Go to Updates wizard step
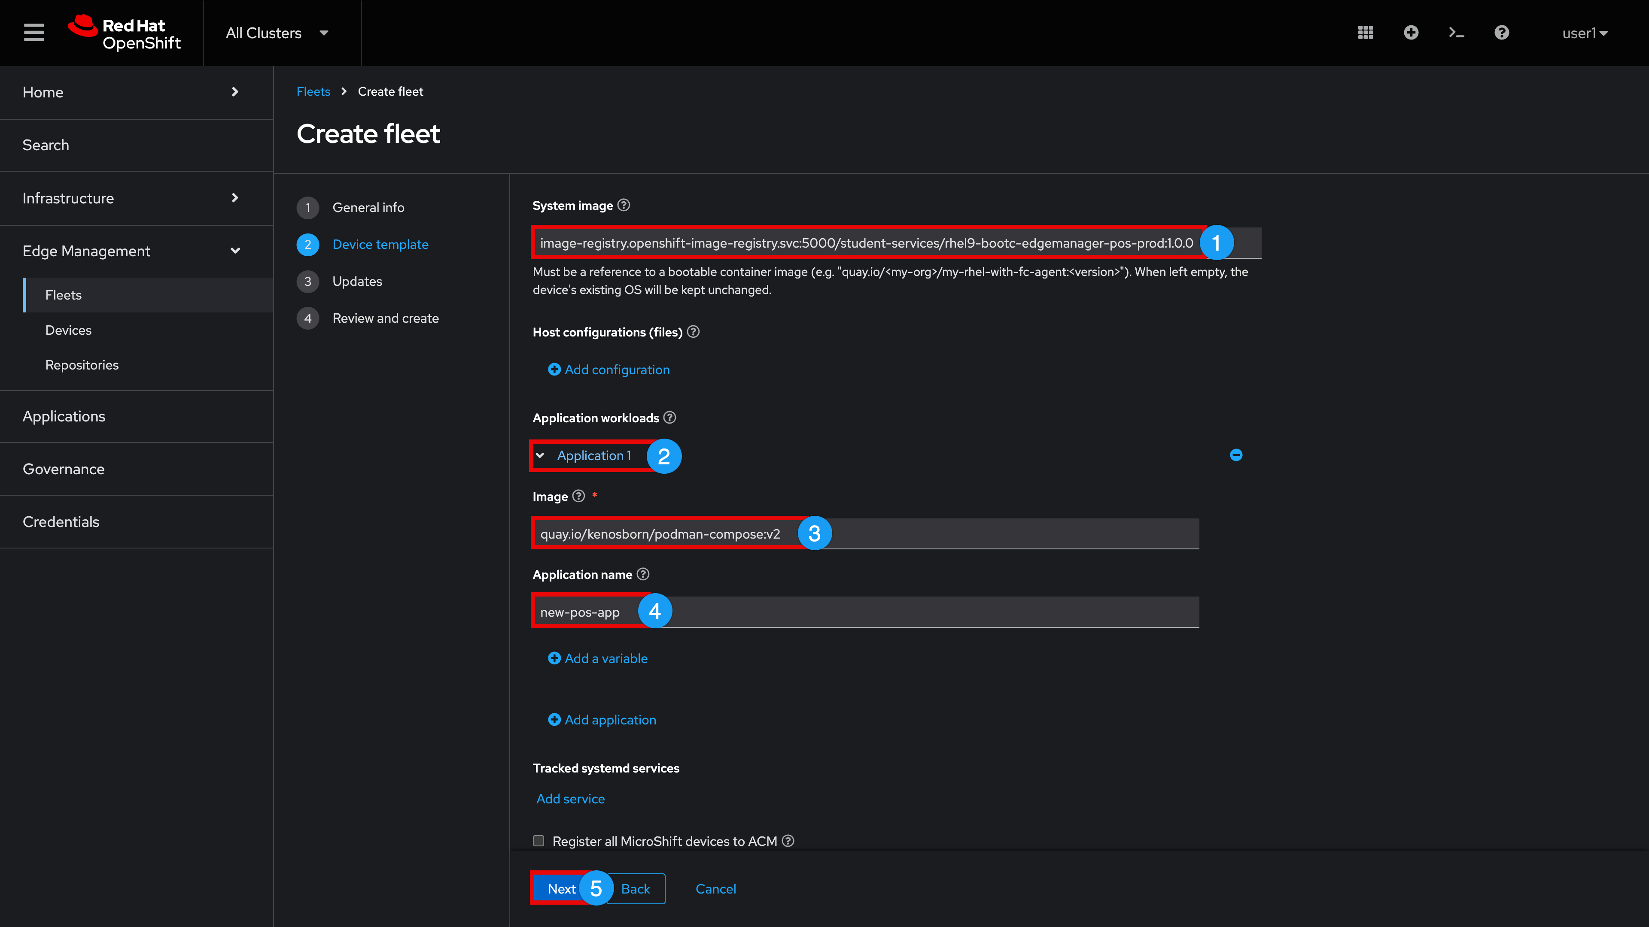 [340, 282]
